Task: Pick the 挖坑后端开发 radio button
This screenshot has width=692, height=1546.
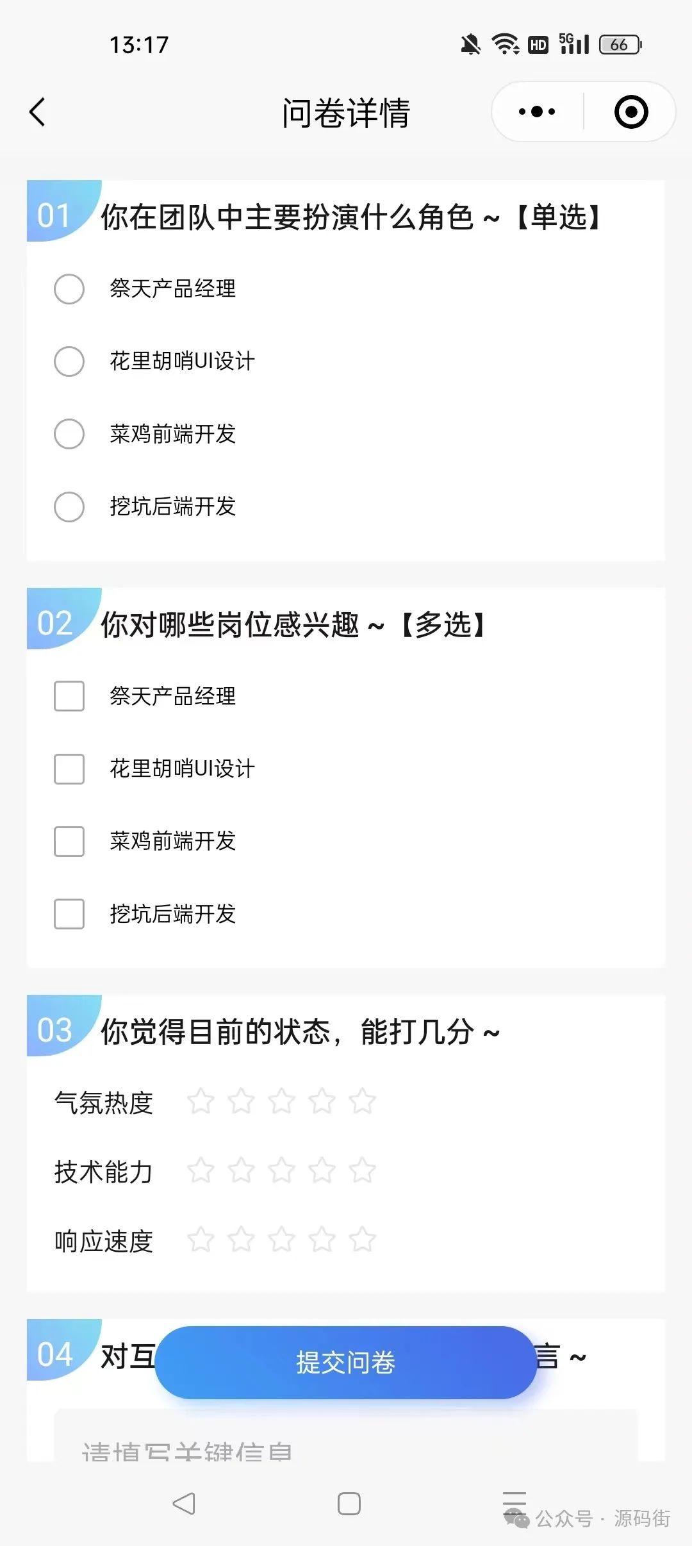Action: click(69, 507)
